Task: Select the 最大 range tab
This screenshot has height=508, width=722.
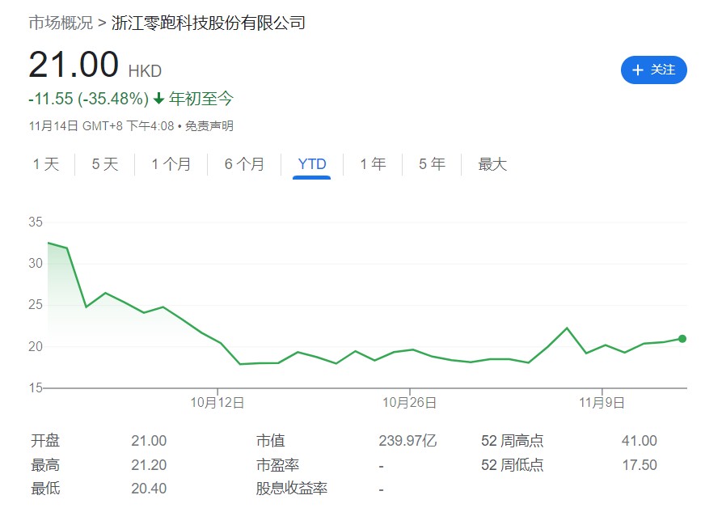Action: coord(492,164)
